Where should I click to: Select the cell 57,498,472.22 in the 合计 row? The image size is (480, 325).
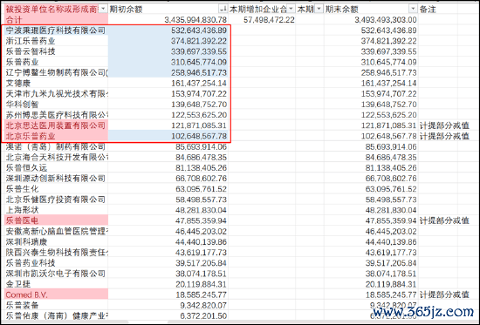[262, 20]
